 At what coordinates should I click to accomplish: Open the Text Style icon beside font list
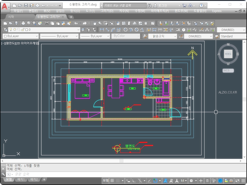[145, 36]
